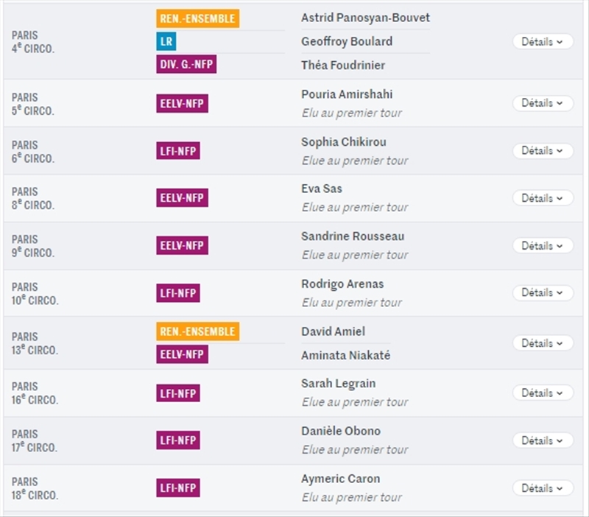Expand Détails for Sophia Chikirou row
This screenshot has height=517, width=589.
(543, 151)
